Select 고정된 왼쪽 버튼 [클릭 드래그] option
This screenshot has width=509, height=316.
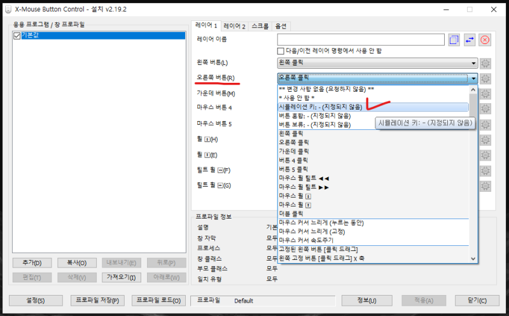(x=373, y=249)
